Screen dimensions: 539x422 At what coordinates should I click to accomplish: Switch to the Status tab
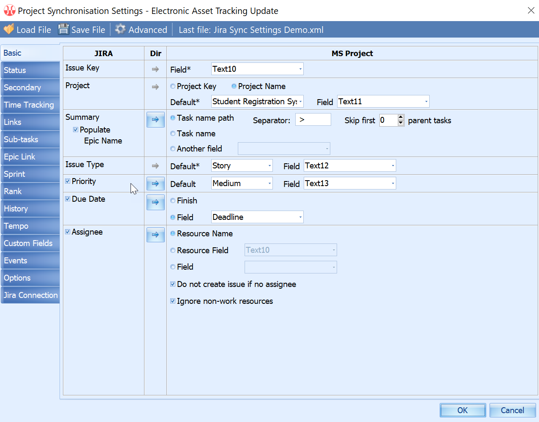(x=30, y=70)
